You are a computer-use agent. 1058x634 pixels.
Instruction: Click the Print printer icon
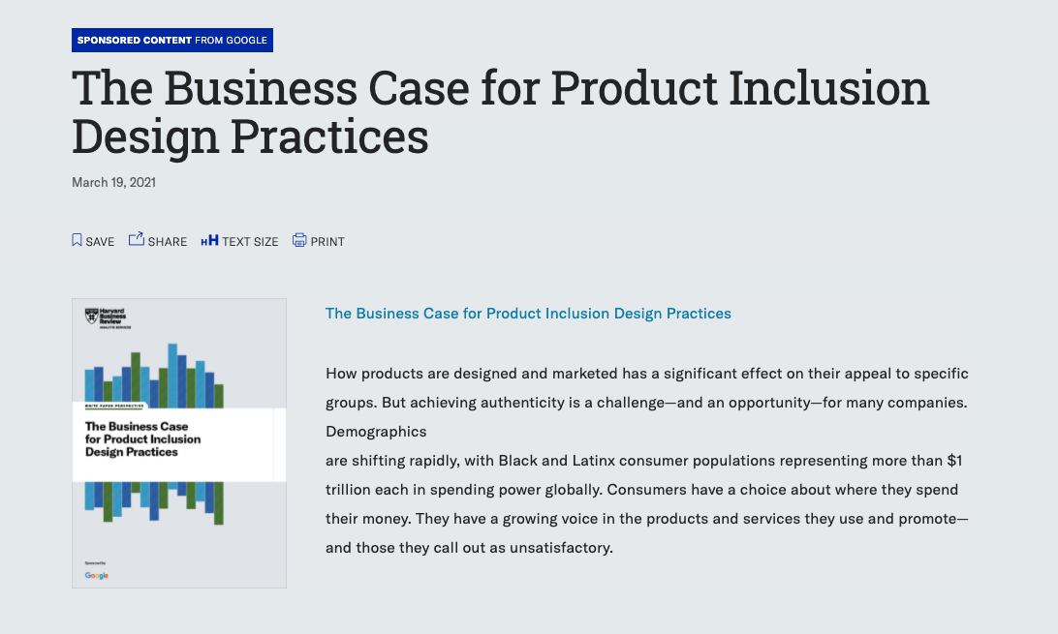tap(299, 240)
